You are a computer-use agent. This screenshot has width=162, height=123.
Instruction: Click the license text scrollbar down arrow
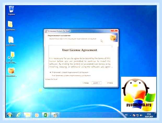112,67
